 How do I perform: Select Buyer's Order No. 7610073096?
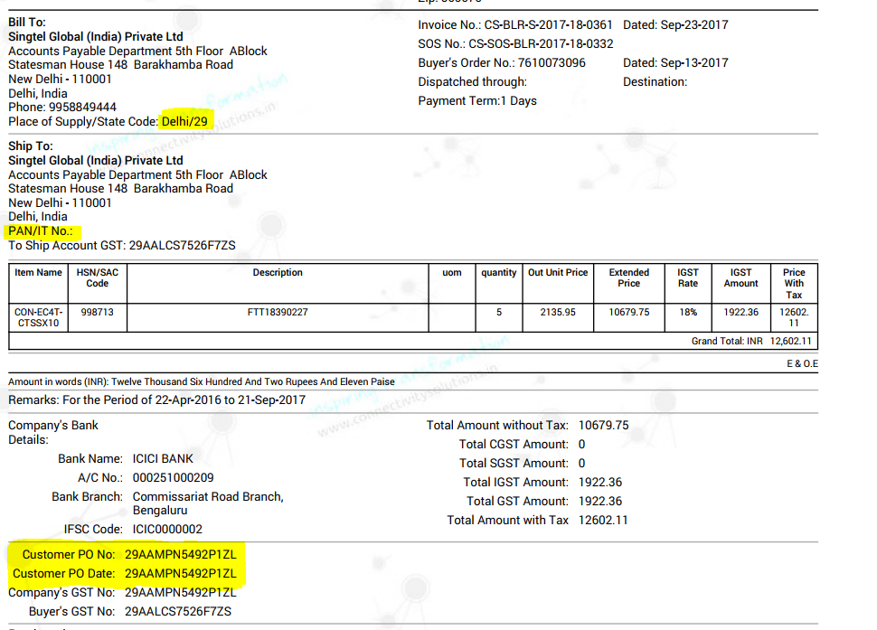click(x=551, y=62)
